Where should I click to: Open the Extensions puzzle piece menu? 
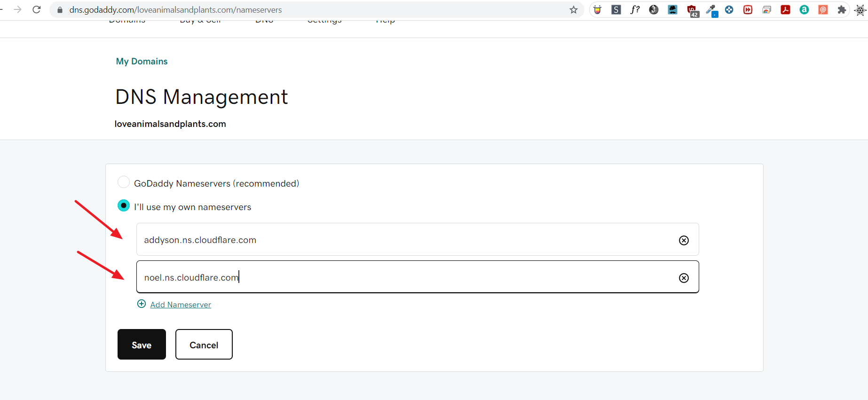tap(842, 10)
